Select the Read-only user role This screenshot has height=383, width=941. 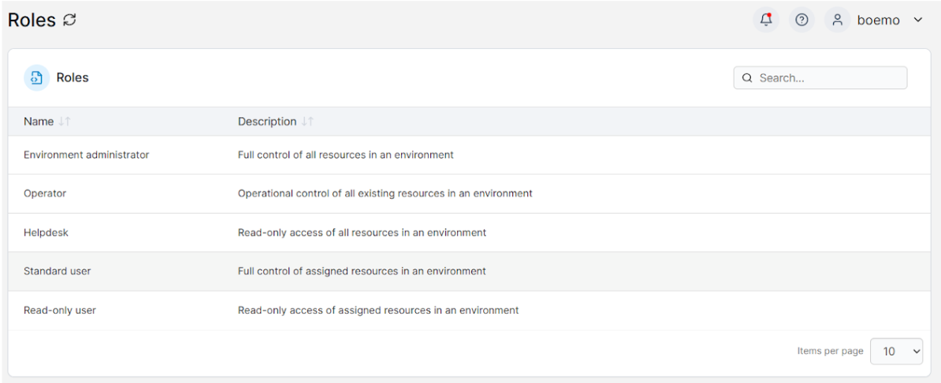(469, 310)
